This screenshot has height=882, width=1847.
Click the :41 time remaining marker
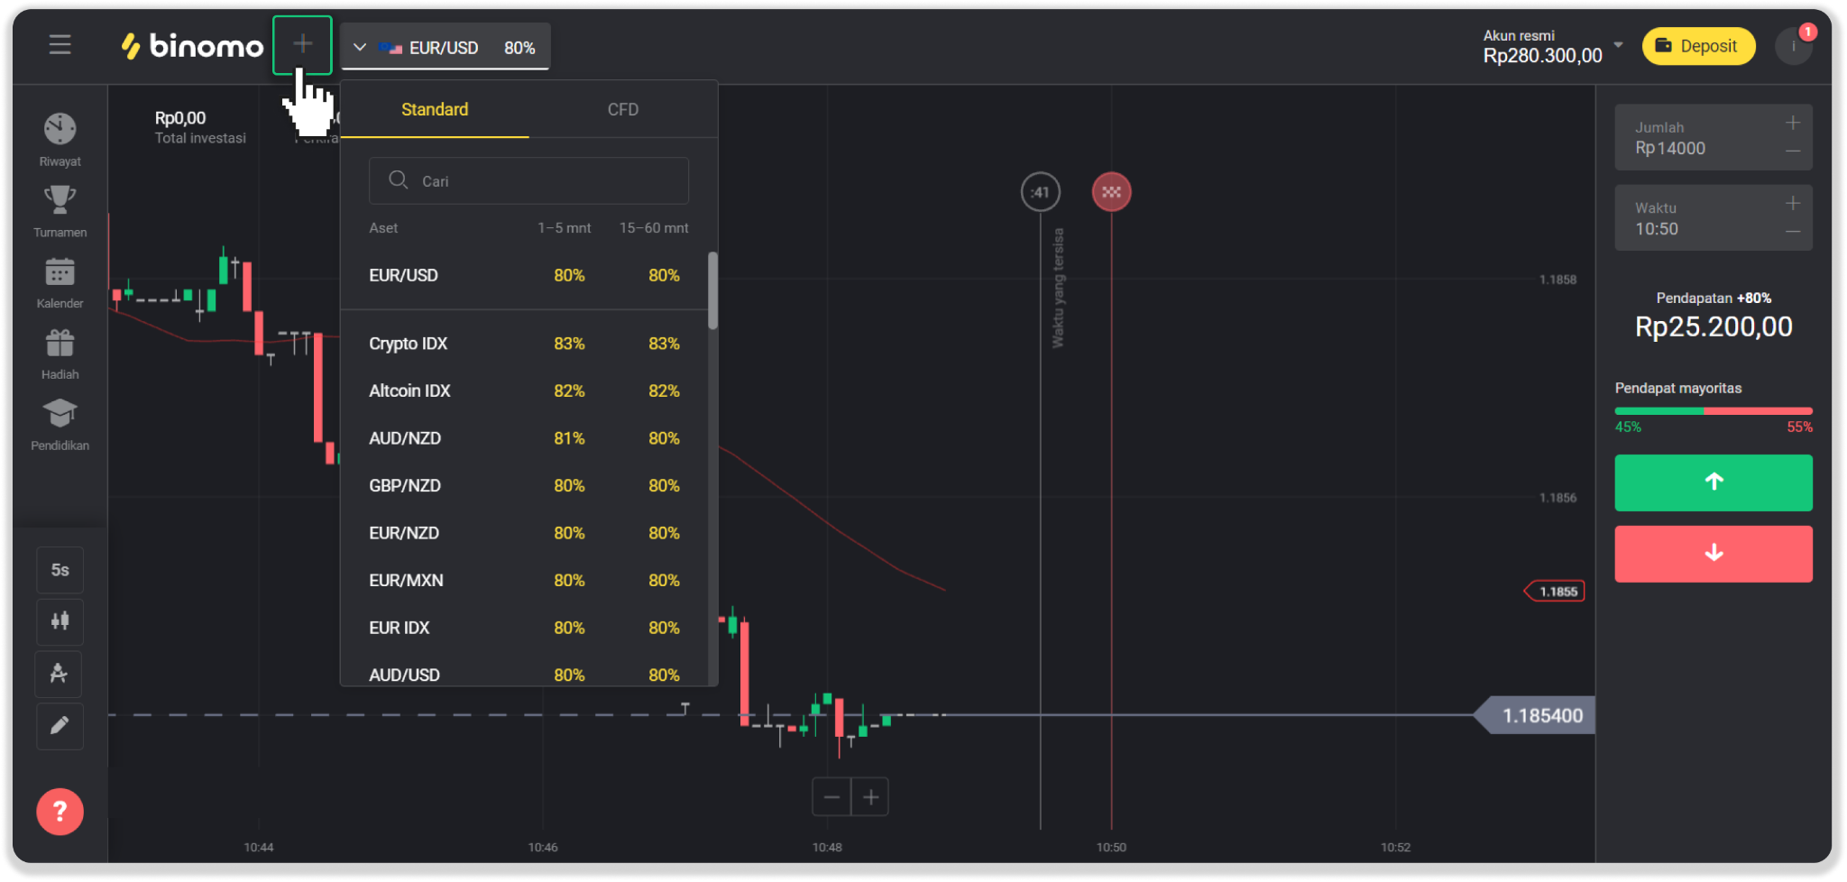tap(1040, 192)
